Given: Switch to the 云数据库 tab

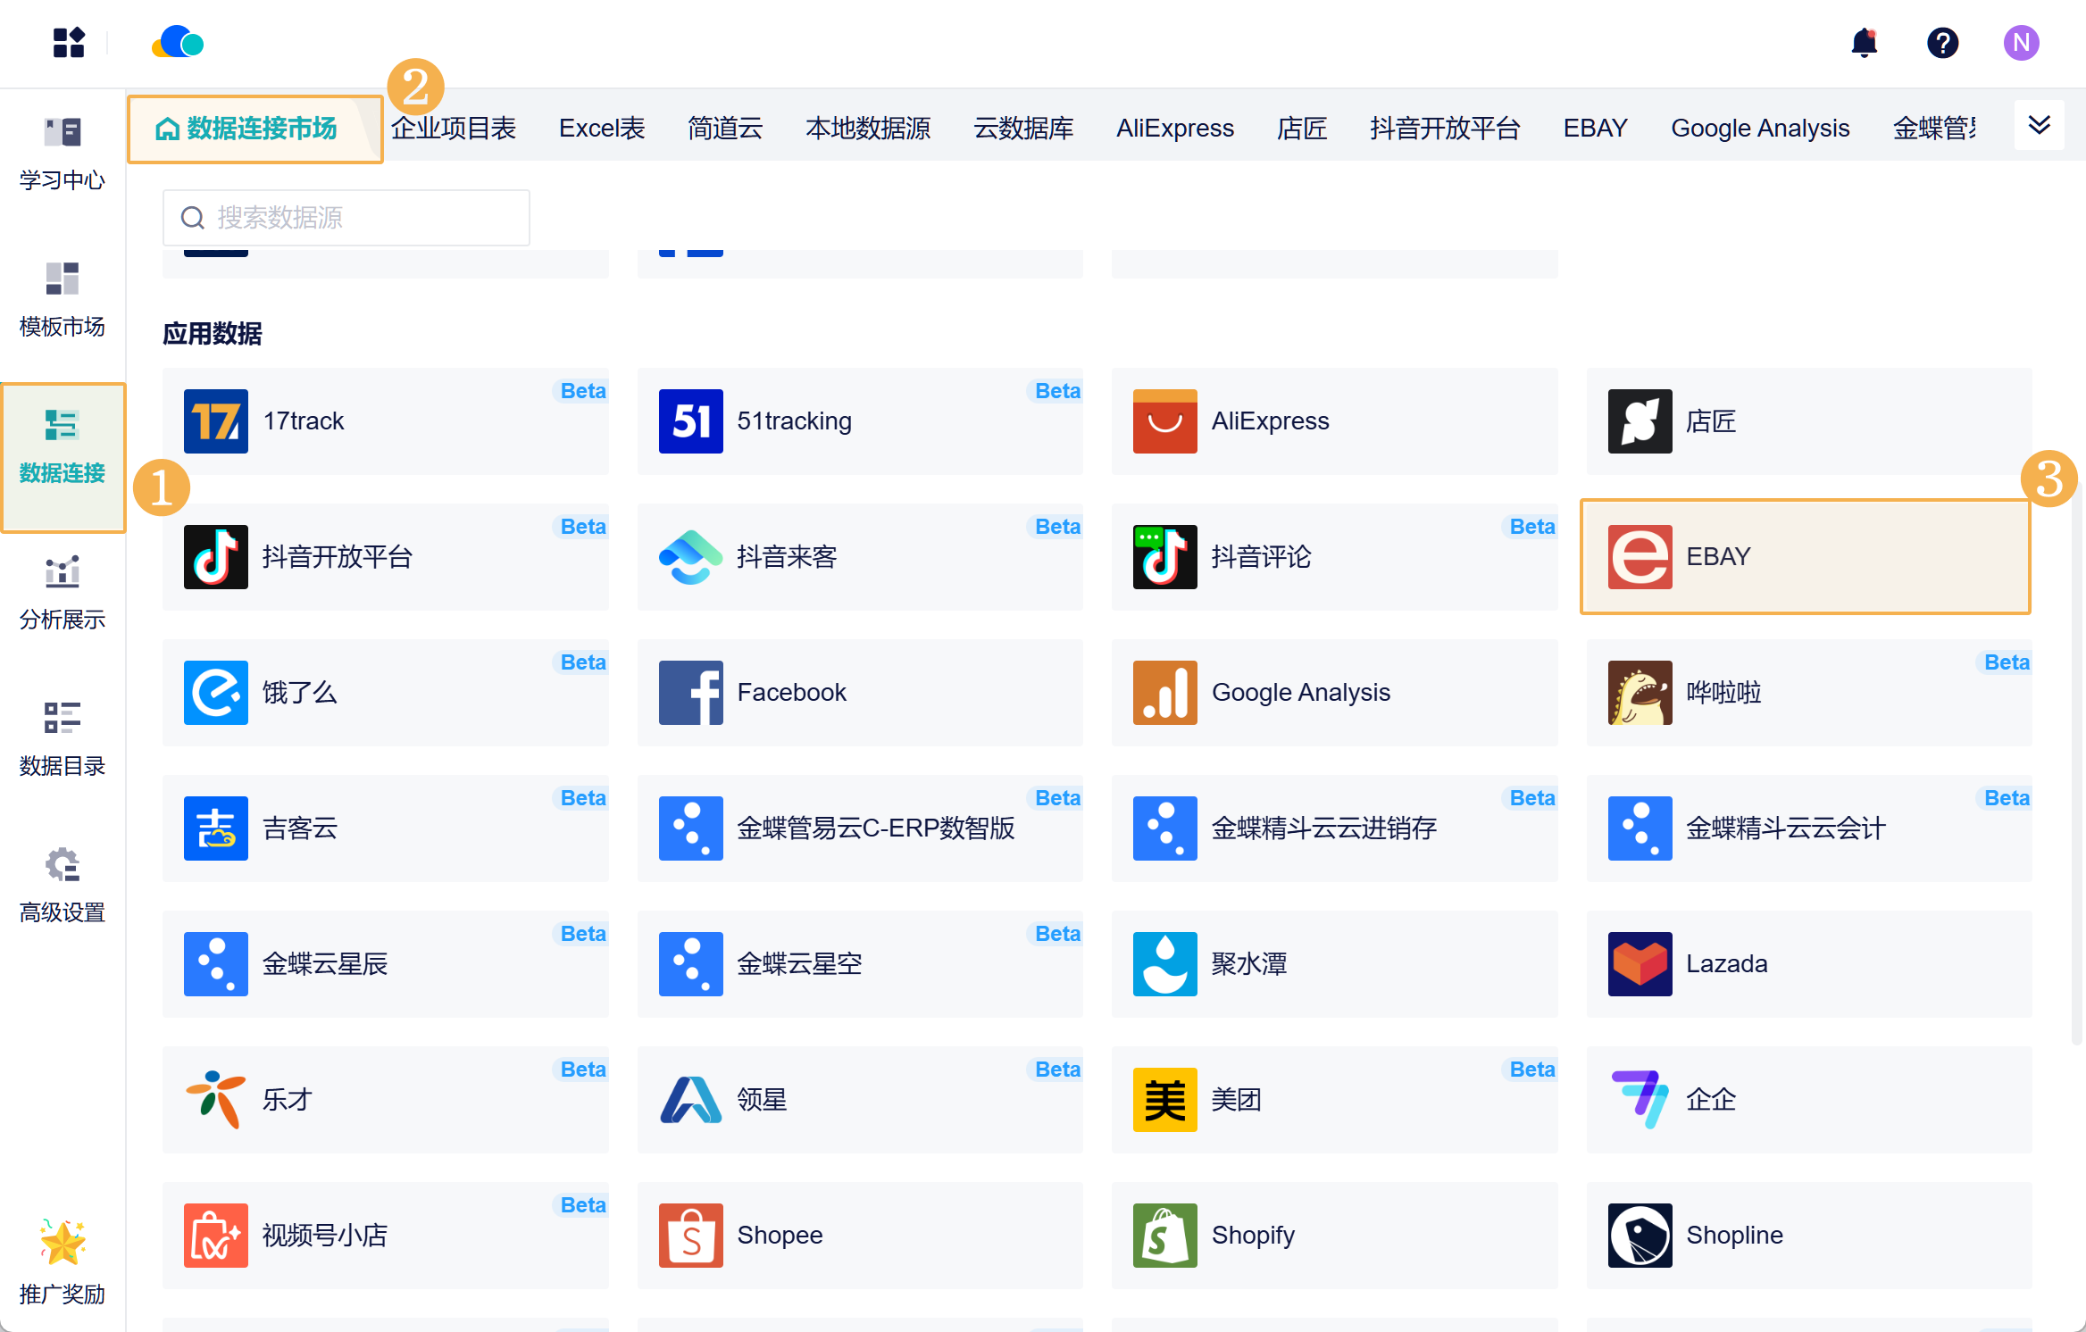Looking at the screenshot, I should point(1023,129).
